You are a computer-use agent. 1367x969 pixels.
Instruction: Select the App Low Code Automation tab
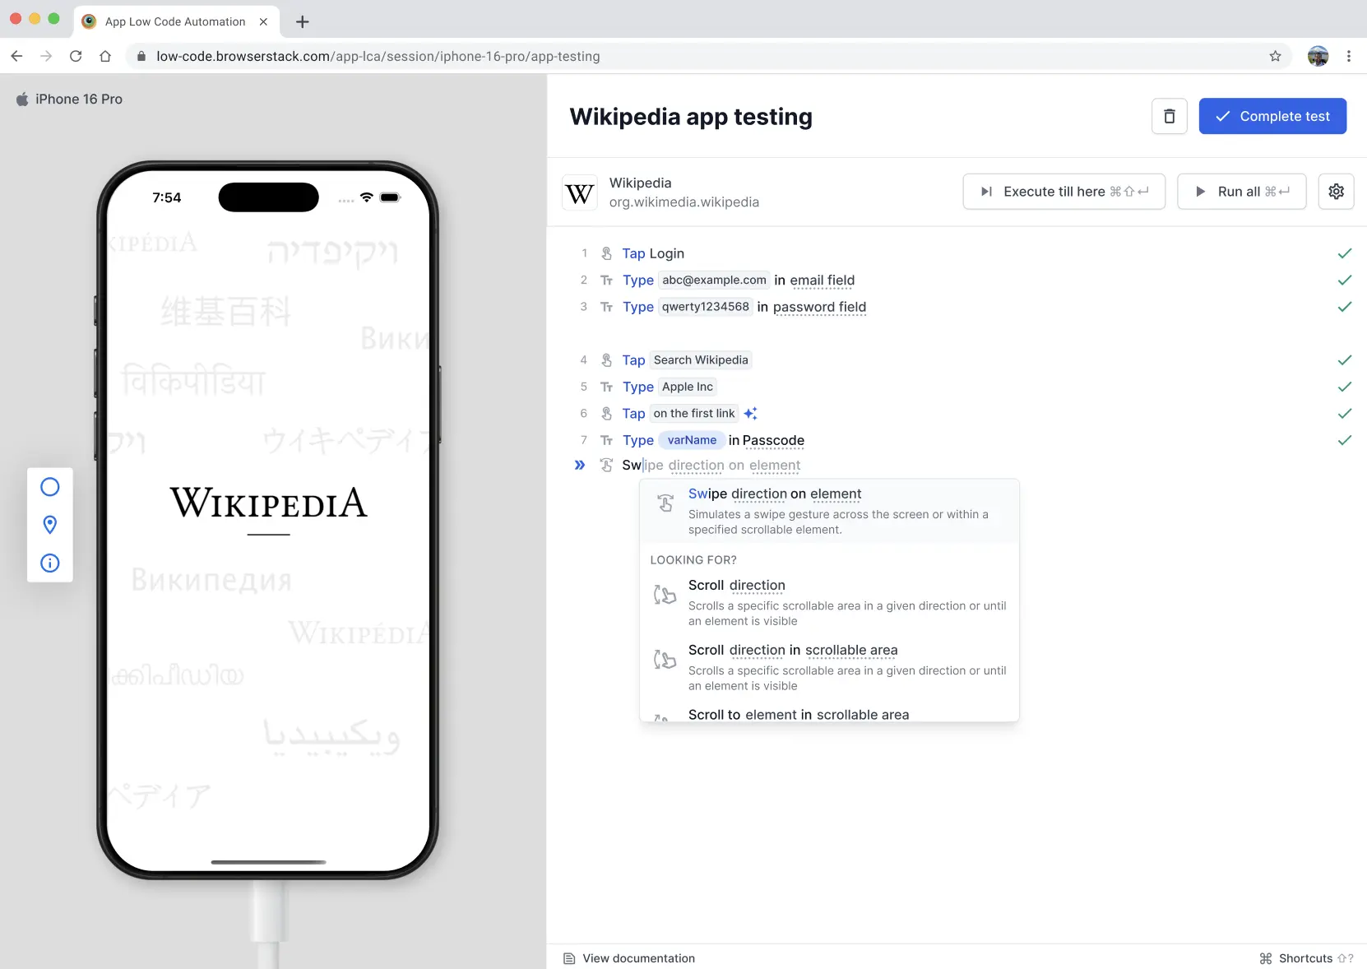coord(175,21)
